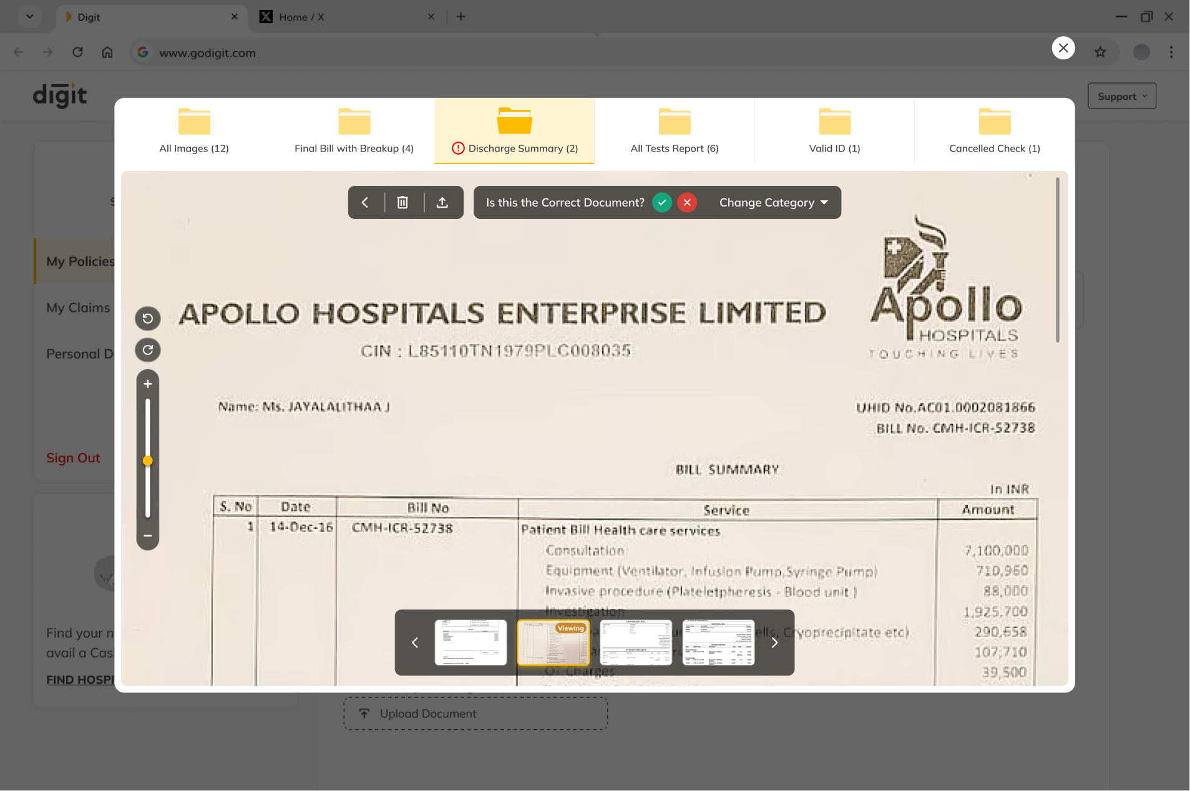This screenshot has height=791, width=1190.
Task: Go back with the left chevron toolbar icon
Action: pos(365,203)
